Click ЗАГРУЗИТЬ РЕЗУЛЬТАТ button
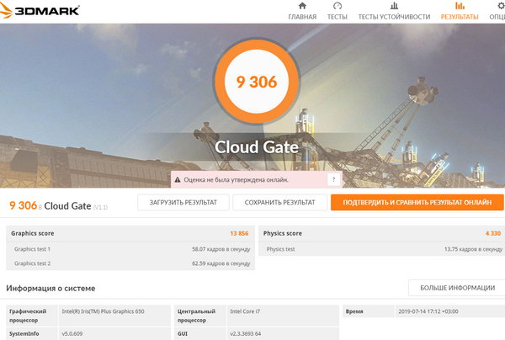Screen dimensions: 505x340 (x=183, y=203)
